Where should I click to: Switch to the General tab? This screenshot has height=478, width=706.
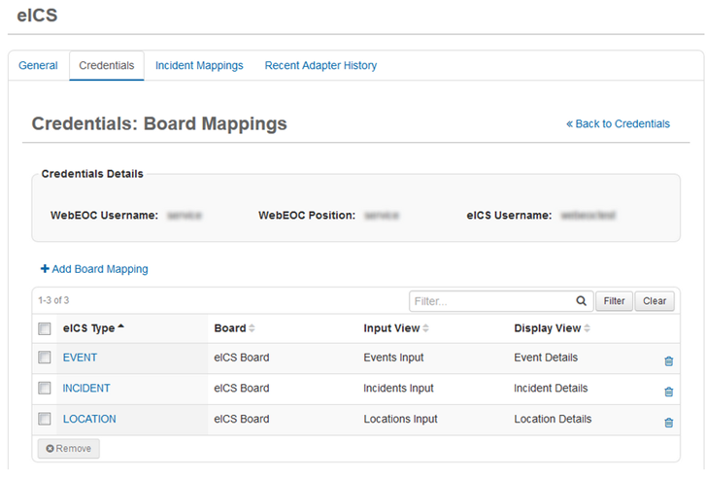click(39, 66)
